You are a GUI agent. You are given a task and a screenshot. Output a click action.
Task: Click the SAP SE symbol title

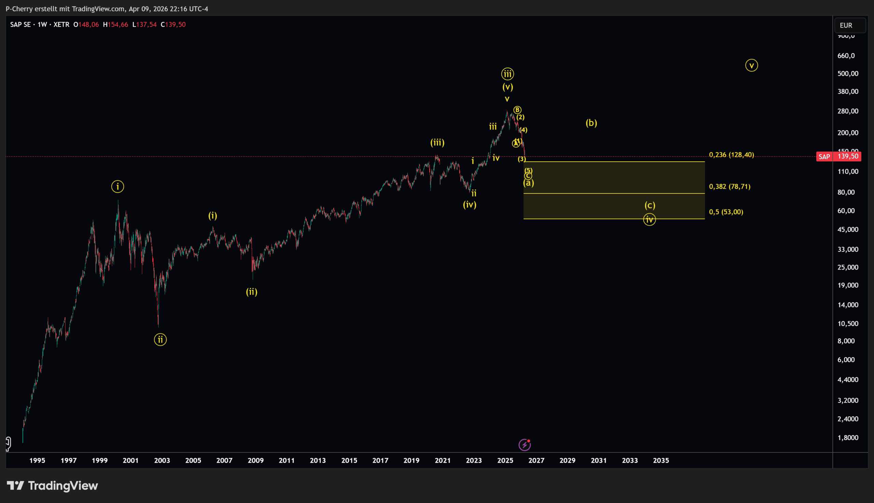20,25
